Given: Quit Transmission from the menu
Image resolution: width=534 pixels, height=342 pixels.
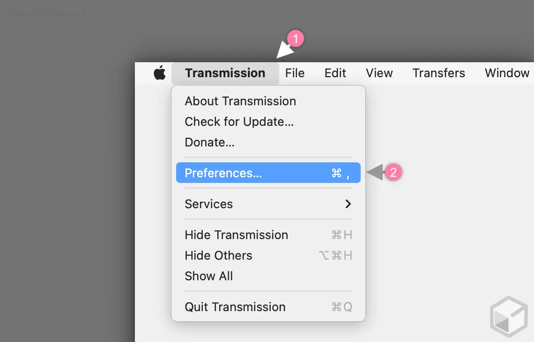Looking at the screenshot, I should (235, 307).
